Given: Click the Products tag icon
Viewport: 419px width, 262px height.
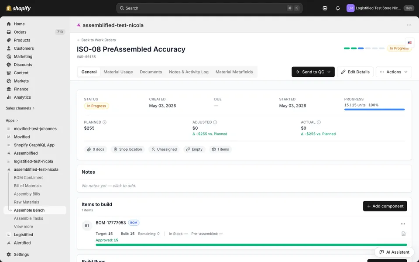Looking at the screenshot, I should coord(9,40).
